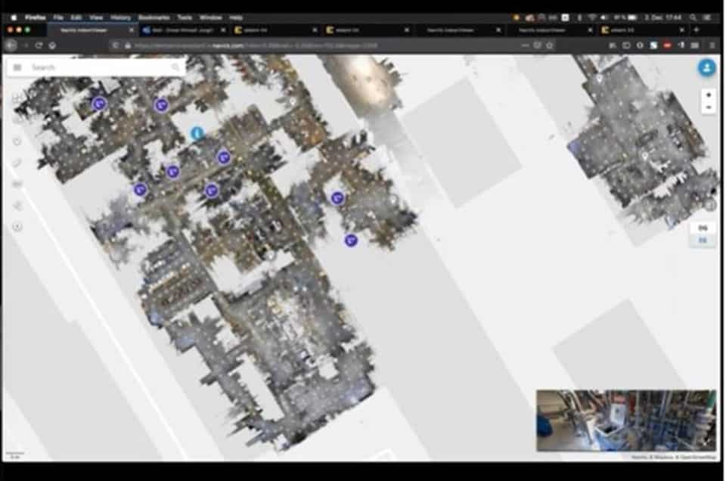Screen dimensions: 726x481
Task: Click the magnifier icon in the search bar
Action: click(176, 67)
